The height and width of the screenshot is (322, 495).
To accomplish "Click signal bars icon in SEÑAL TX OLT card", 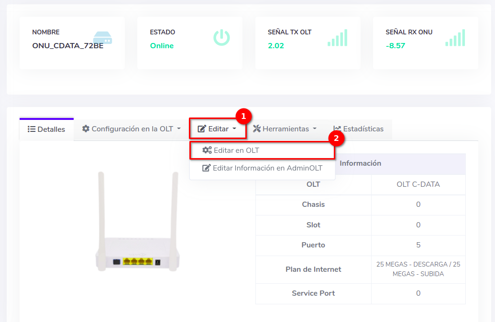I will tap(338, 38).
